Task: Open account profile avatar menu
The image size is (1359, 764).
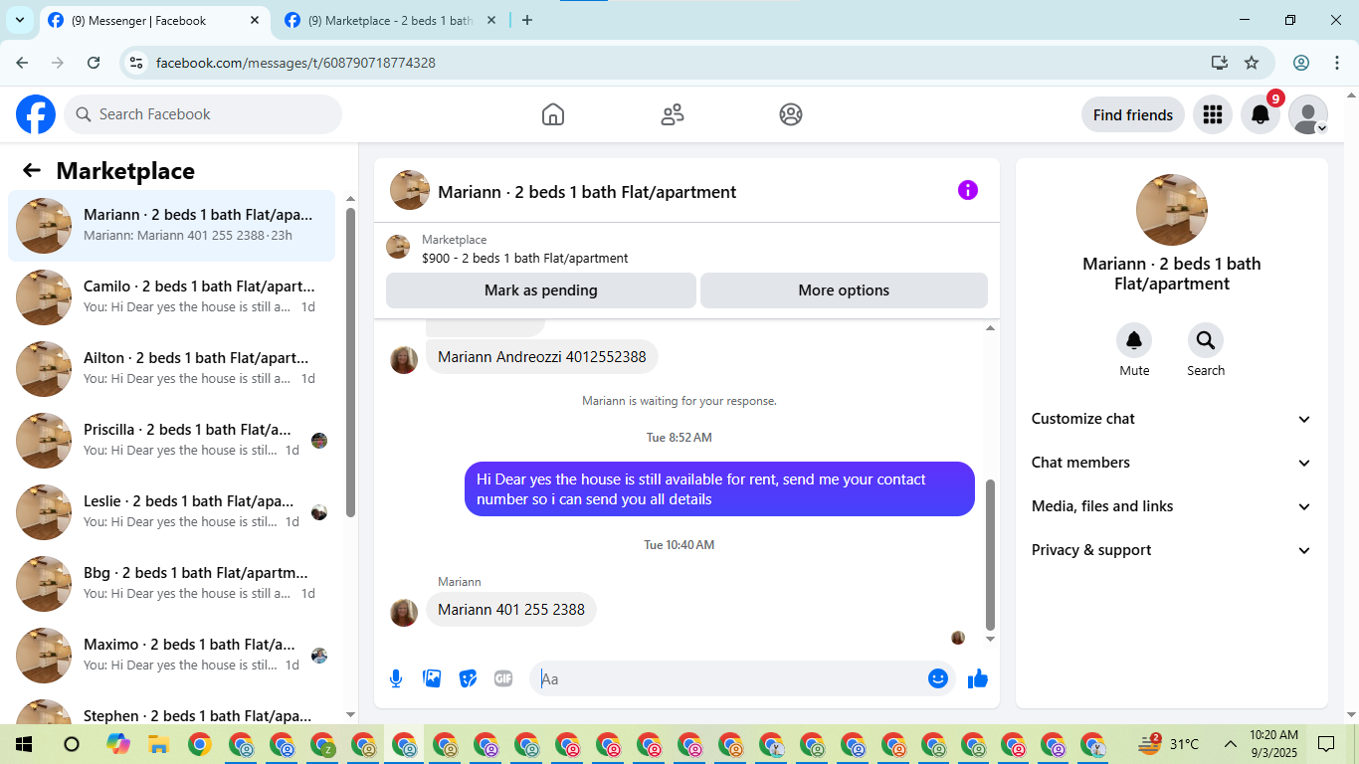Action: pos(1308,114)
